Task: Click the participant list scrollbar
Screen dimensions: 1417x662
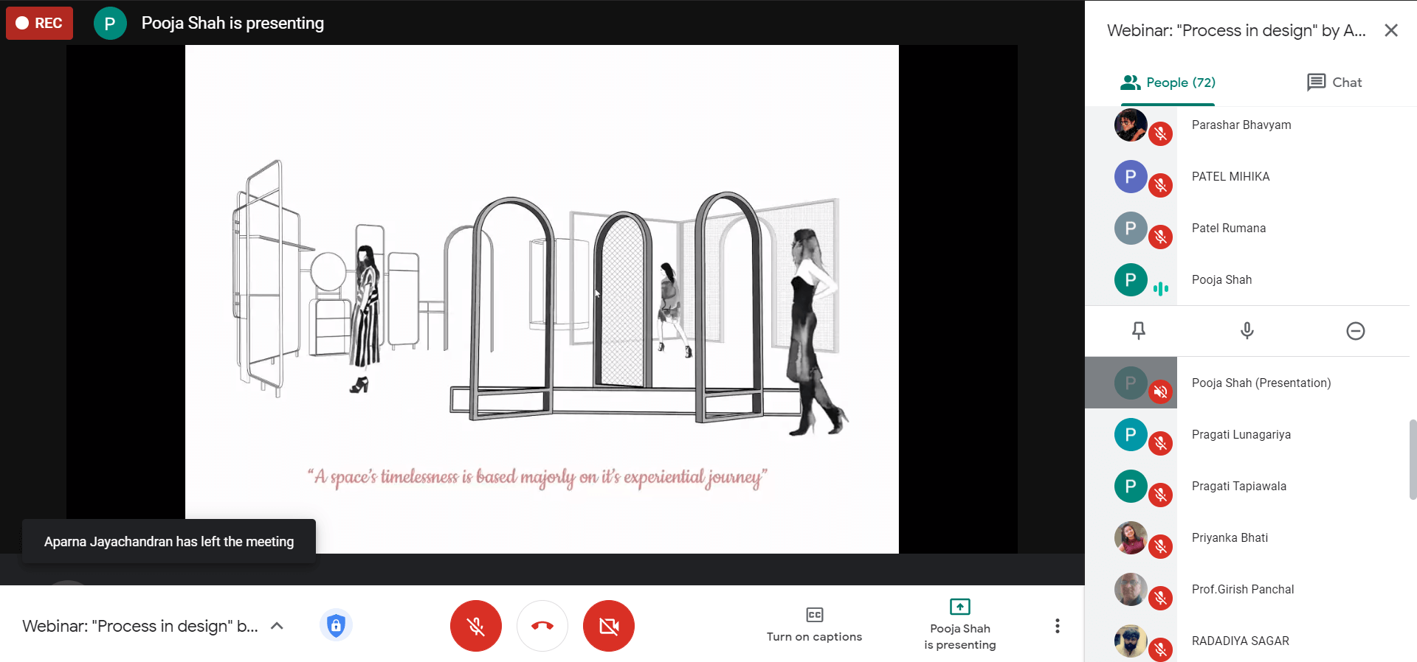Action: pyautogui.click(x=1413, y=459)
